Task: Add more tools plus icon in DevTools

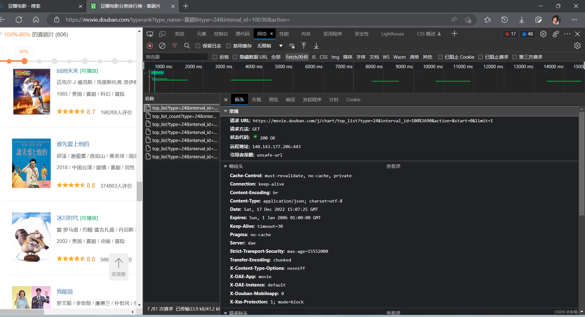Action: pos(454,34)
